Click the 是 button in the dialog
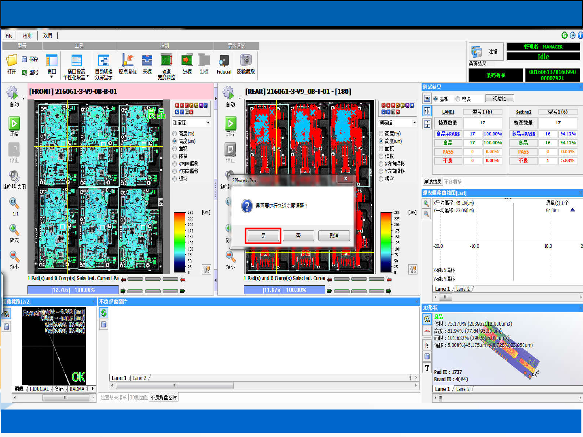 263,236
